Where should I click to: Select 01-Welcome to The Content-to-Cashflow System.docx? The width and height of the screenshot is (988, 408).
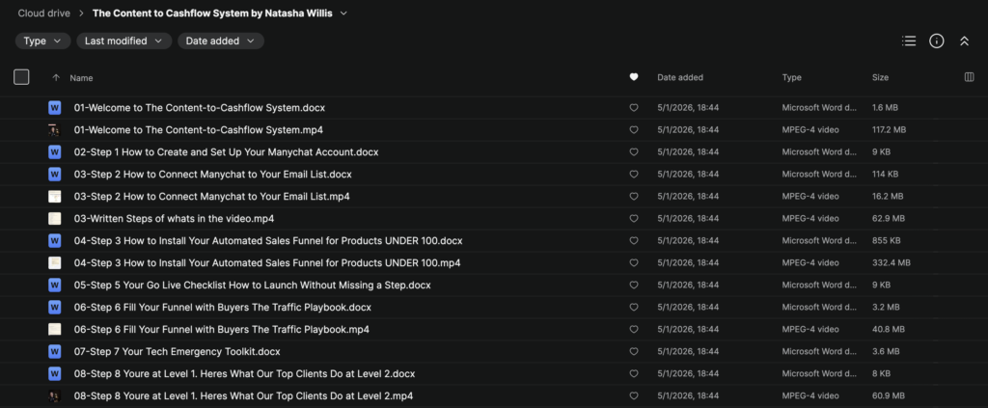[200, 108]
